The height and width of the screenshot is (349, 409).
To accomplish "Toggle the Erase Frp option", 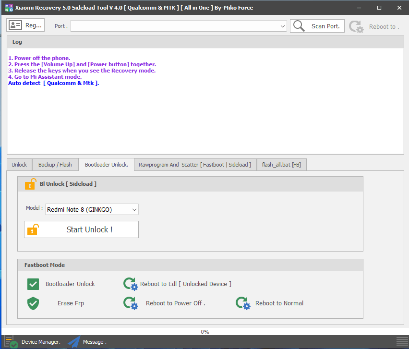I will tap(33, 303).
